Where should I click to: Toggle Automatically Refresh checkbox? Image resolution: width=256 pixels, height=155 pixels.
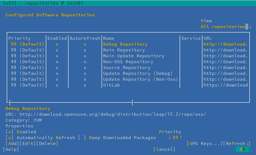pyautogui.click(x=9, y=137)
